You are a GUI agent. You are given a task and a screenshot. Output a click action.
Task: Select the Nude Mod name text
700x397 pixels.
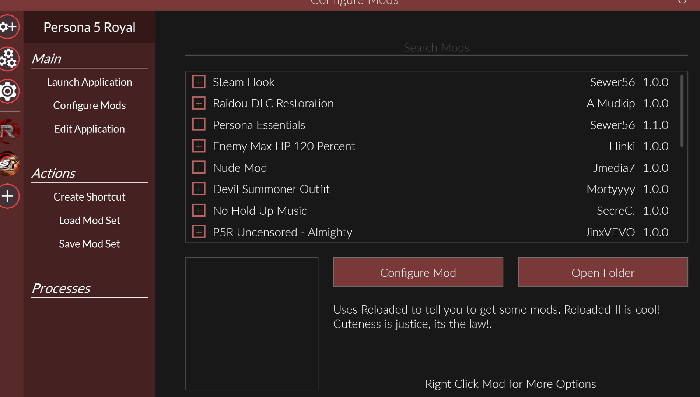click(x=240, y=168)
